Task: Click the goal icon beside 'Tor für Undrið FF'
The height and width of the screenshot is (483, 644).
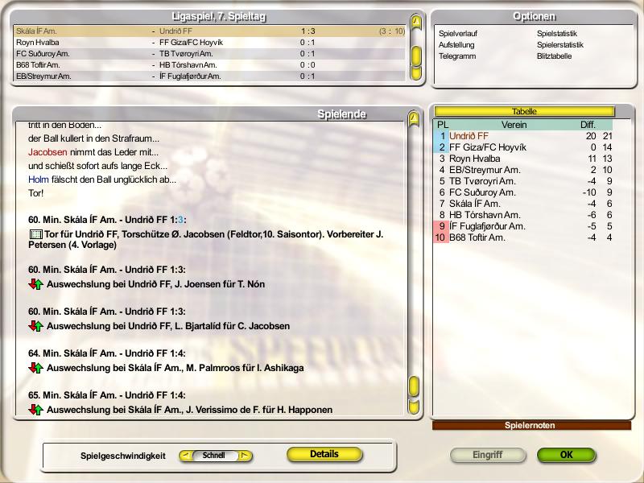Action: [x=36, y=234]
